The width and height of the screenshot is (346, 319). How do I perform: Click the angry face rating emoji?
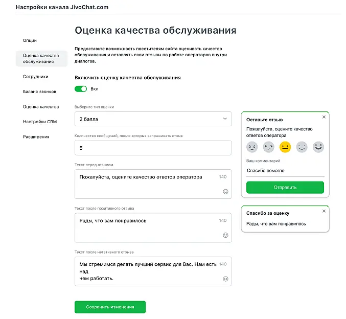[x=252, y=147]
